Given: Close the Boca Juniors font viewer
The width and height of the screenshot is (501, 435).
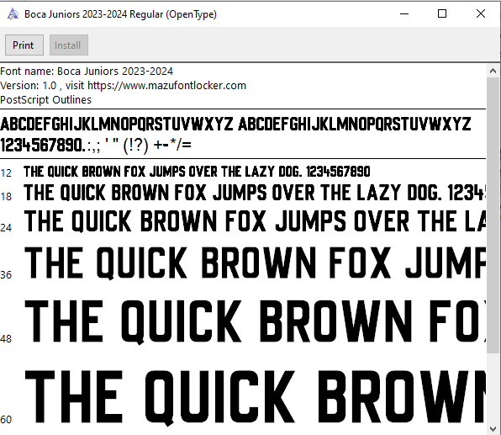Looking at the screenshot, I should 481,13.
